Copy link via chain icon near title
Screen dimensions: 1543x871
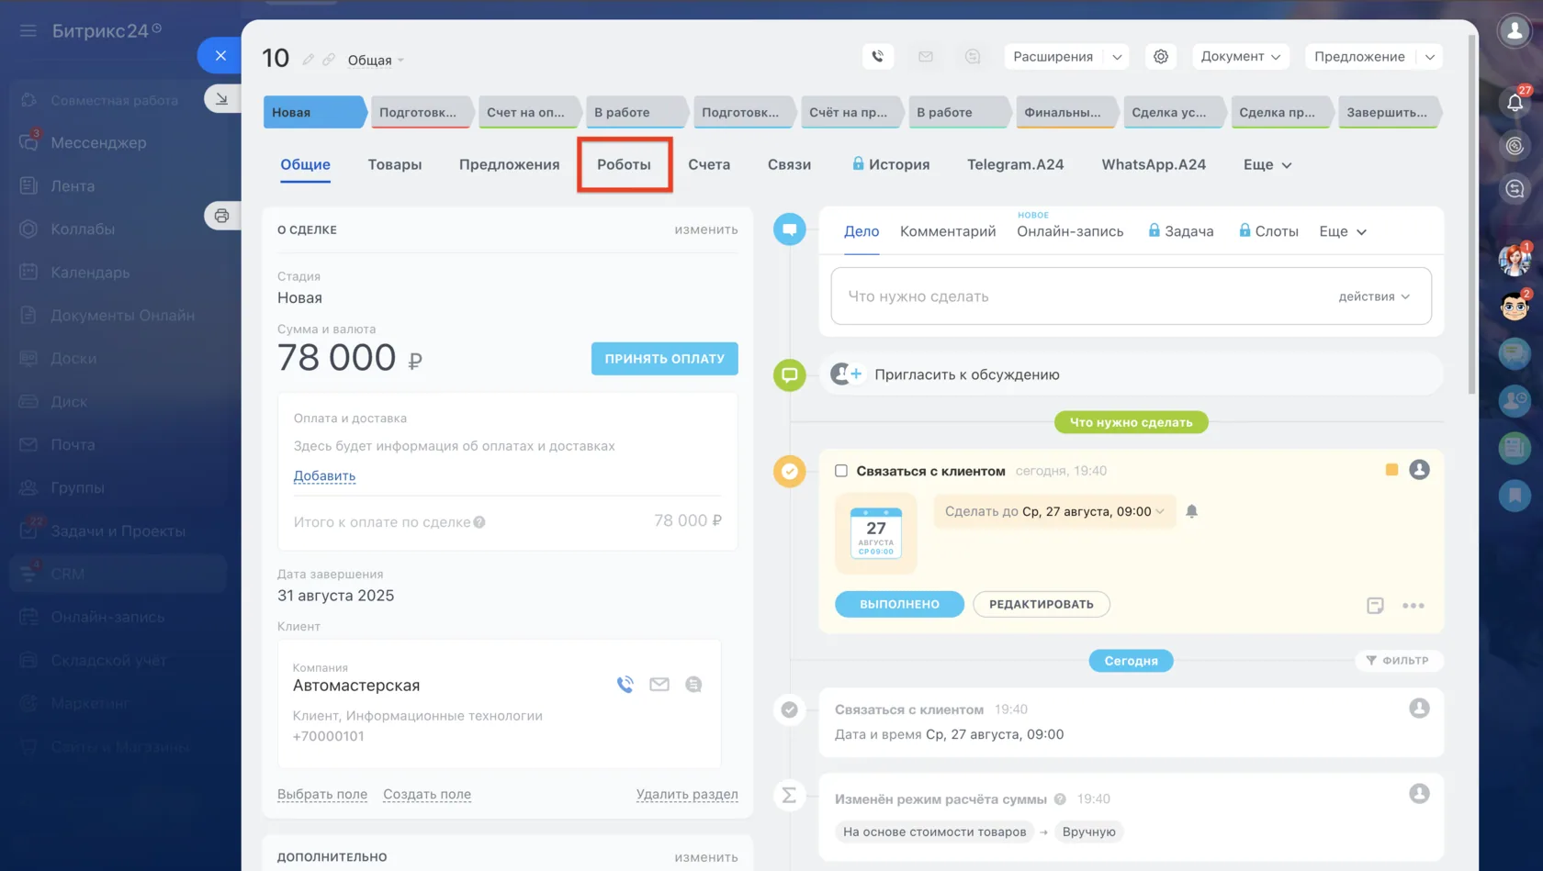coord(329,60)
